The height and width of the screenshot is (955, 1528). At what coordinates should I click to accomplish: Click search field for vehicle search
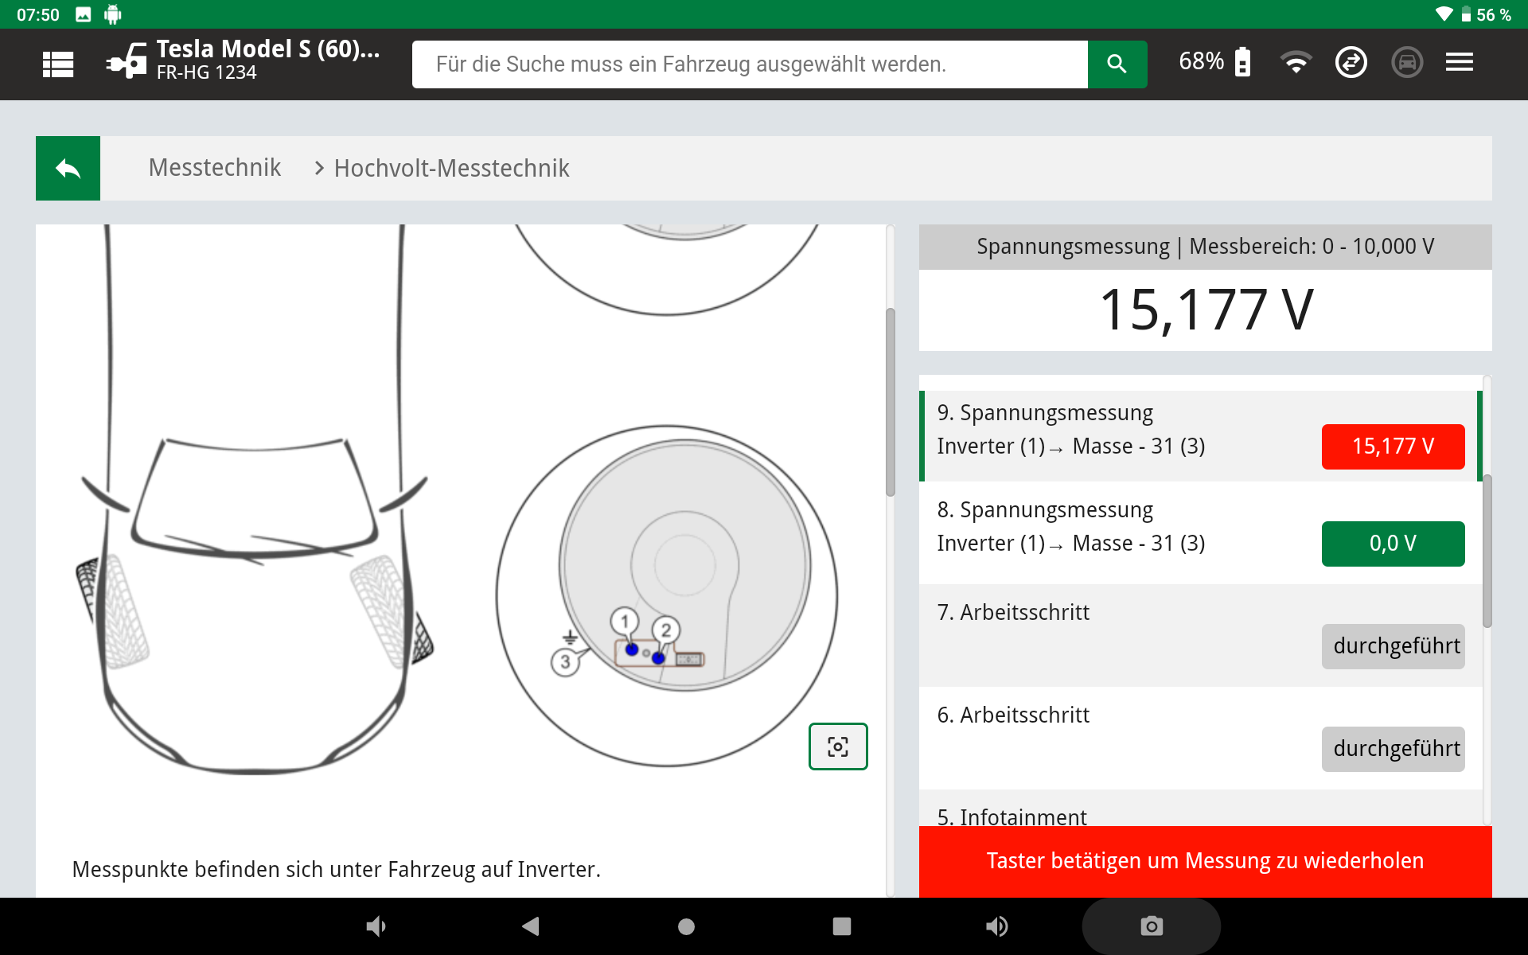pos(748,64)
